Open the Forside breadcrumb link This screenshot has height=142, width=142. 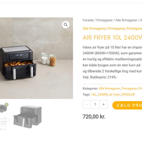[x=88, y=20]
